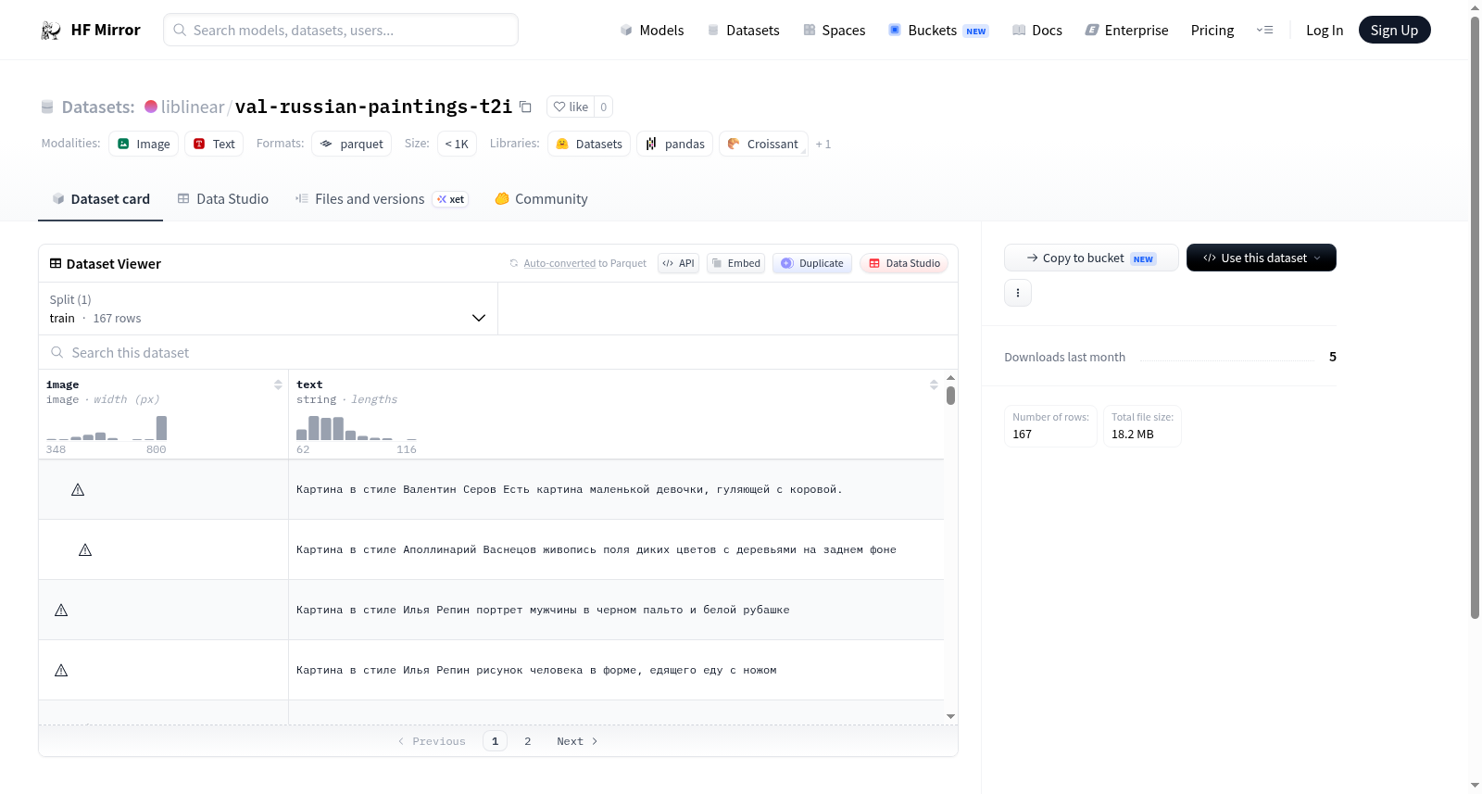
Task: Click the API button in Dataset Viewer
Action: [x=678, y=263]
